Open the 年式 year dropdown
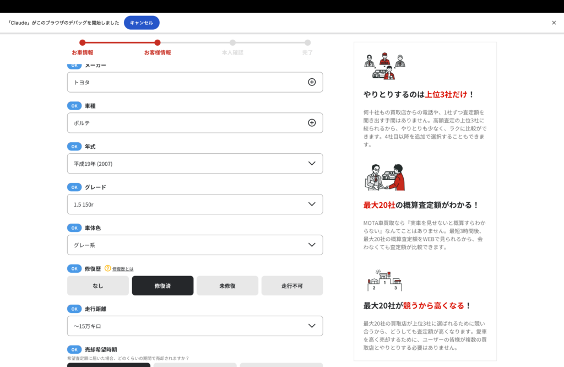 (x=195, y=164)
